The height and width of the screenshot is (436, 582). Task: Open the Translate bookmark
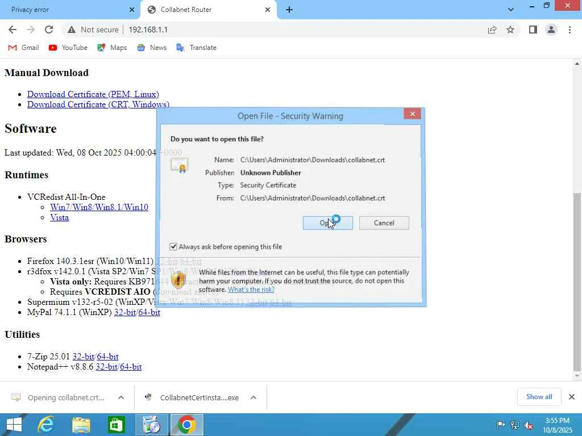point(196,48)
